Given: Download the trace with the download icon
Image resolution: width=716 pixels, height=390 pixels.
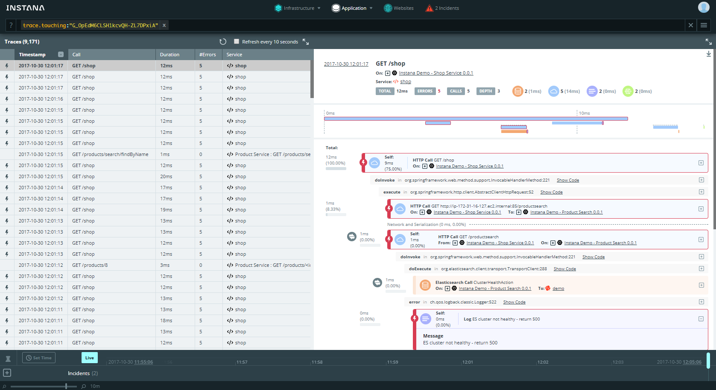Looking at the screenshot, I should pyautogui.click(x=708, y=54).
